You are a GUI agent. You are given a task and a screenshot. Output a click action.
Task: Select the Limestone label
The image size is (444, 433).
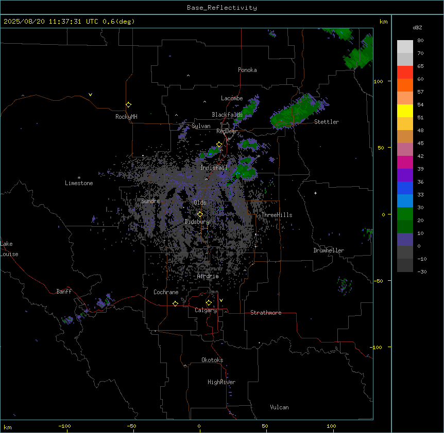(x=79, y=183)
